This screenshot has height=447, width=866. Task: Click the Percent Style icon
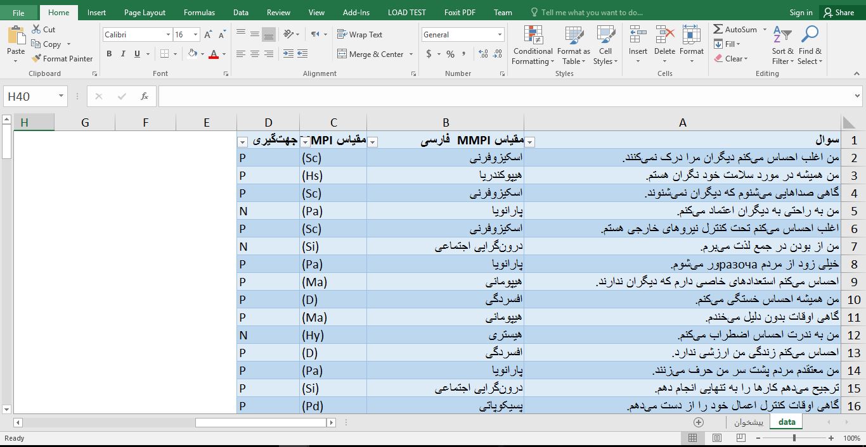coord(450,54)
